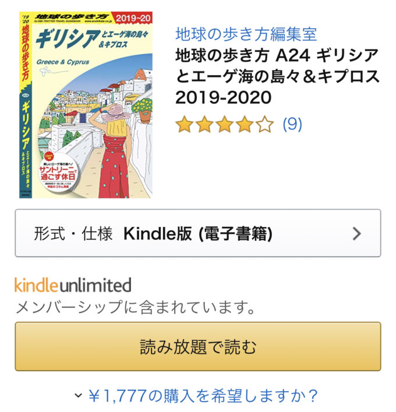396x412 pixels.
Task: Click the 2019-2020 line of the title
Action: [x=223, y=98]
